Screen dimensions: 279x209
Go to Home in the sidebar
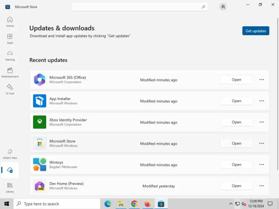click(10, 22)
